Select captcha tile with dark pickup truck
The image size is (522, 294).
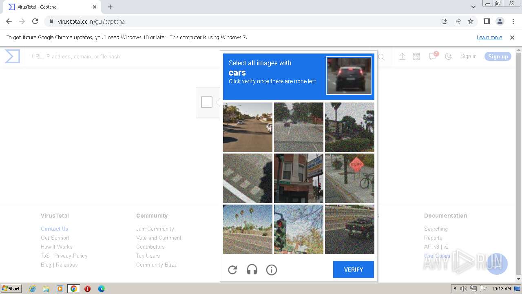(x=349, y=229)
